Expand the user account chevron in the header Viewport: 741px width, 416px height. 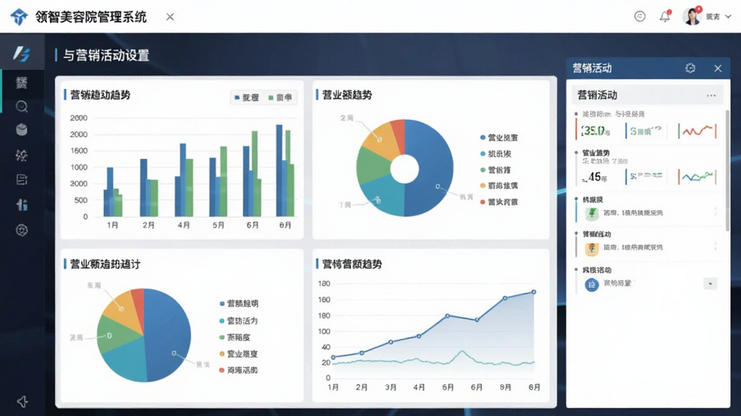[728, 17]
